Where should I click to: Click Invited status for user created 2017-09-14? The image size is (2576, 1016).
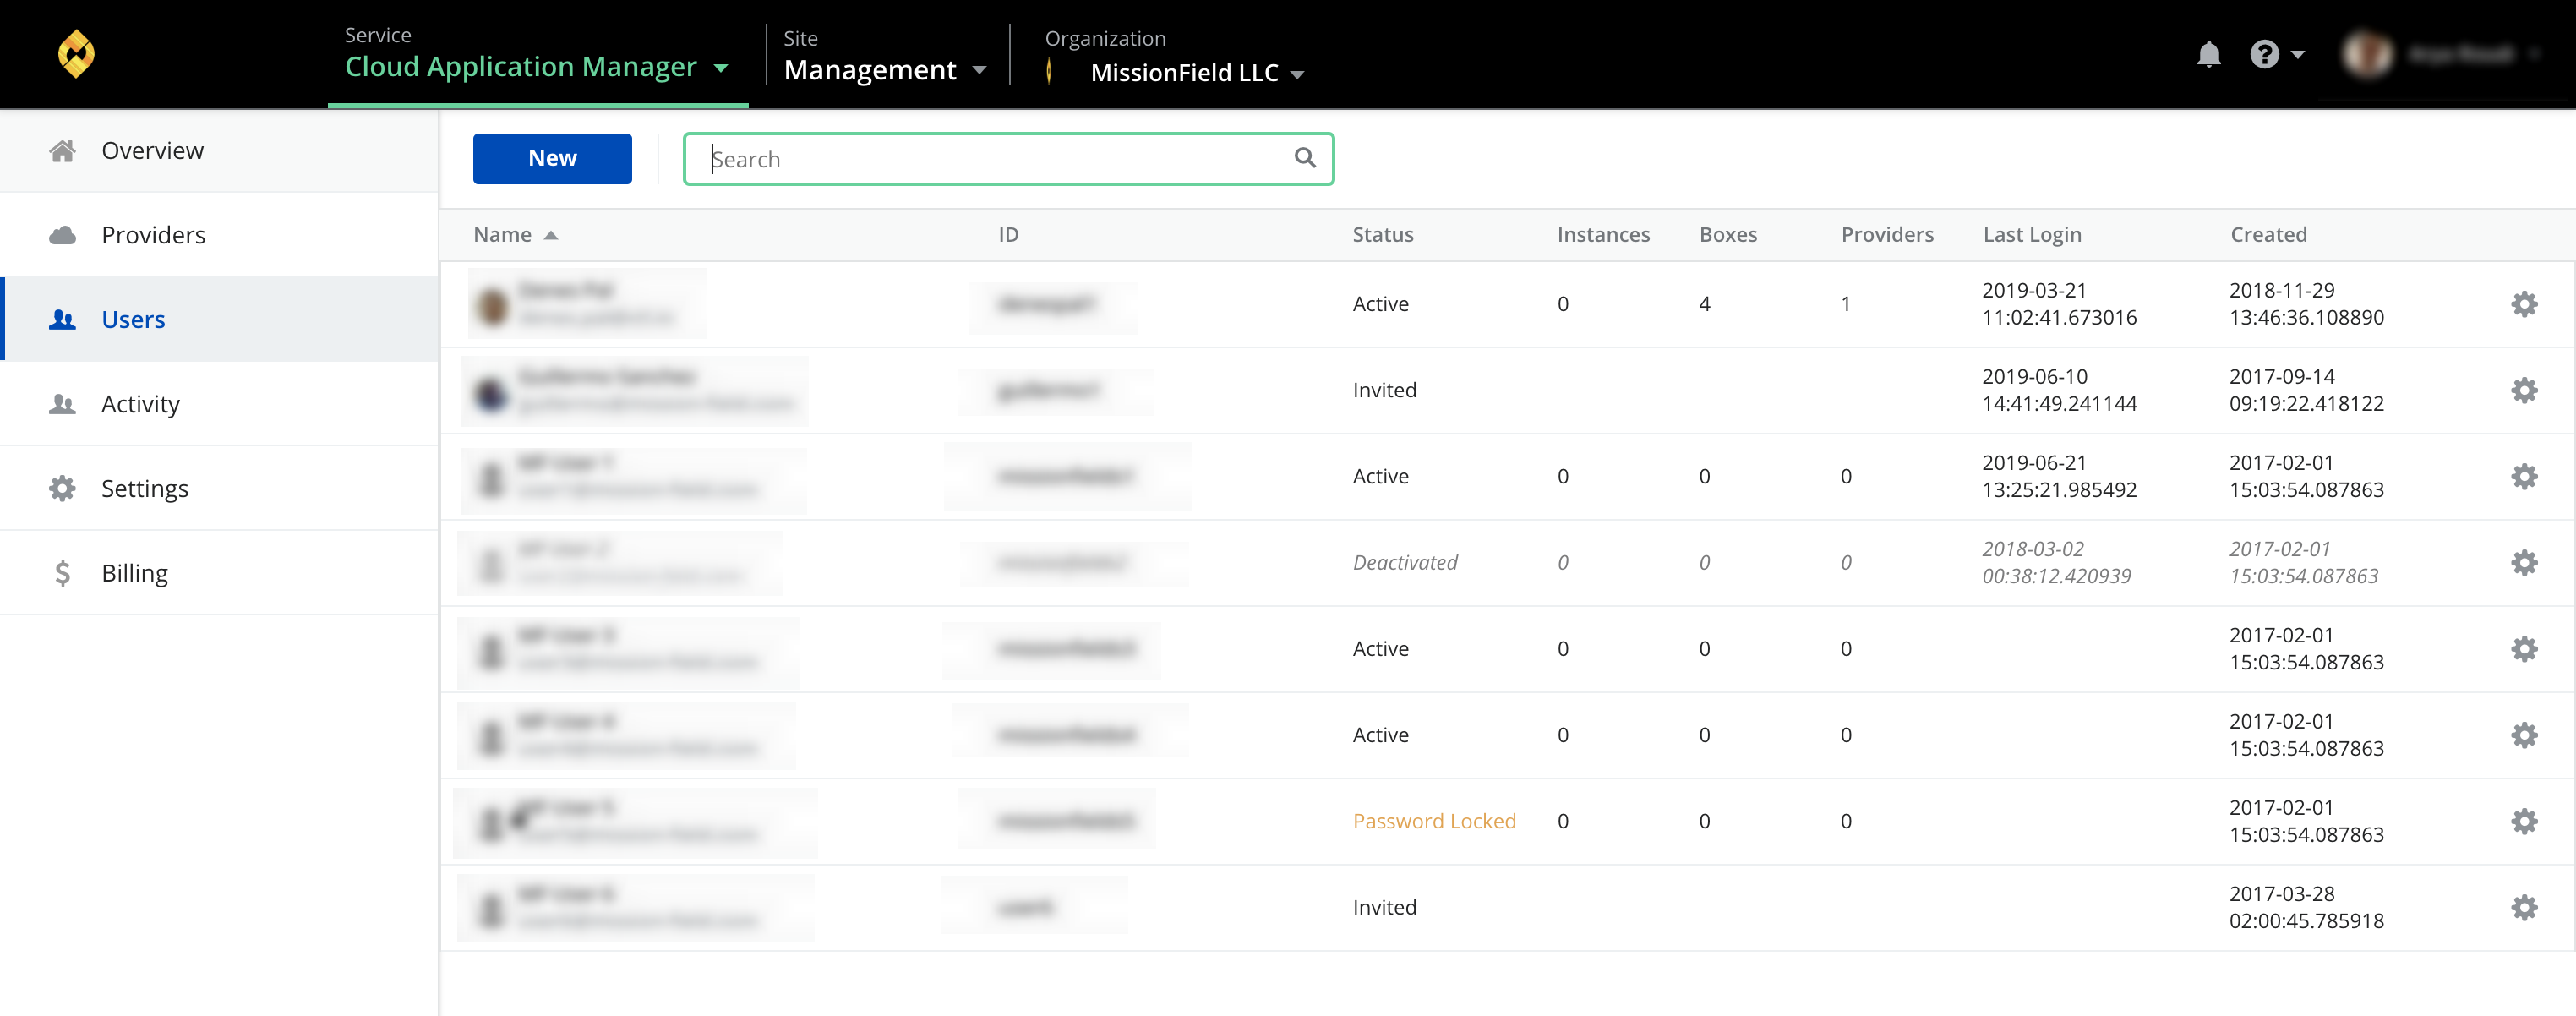pyautogui.click(x=1384, y=390)
